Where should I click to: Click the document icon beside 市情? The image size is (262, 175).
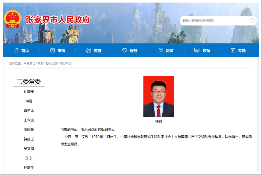pyautogui.click(x=53, y=50)
